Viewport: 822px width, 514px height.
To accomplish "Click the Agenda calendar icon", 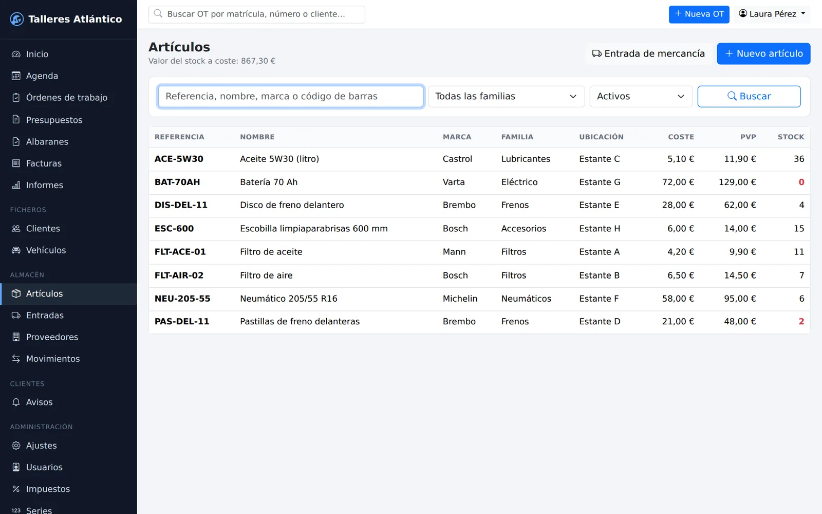I will pyautogui.click(x=16, y=76).
